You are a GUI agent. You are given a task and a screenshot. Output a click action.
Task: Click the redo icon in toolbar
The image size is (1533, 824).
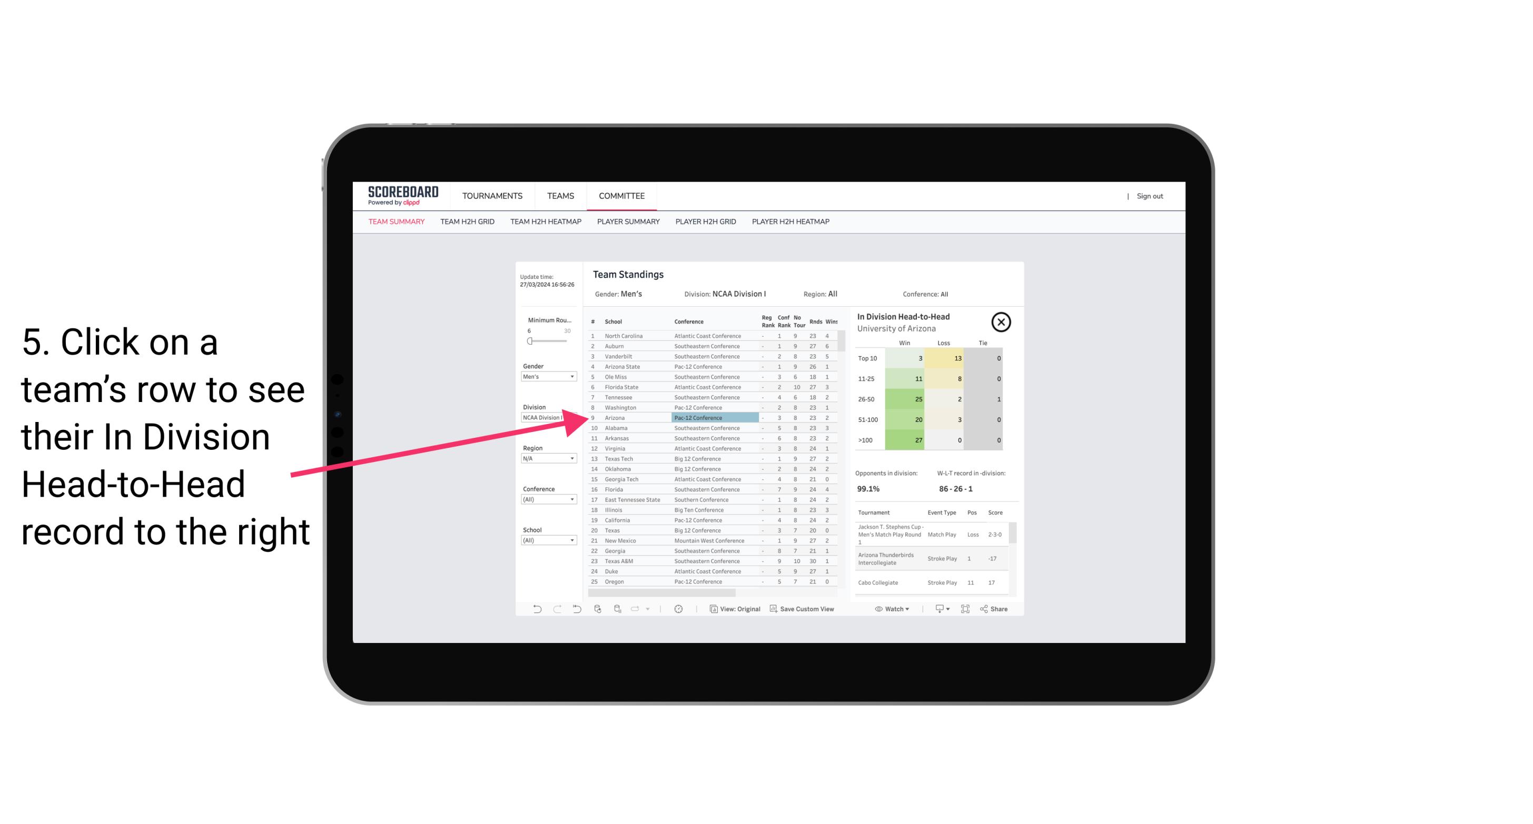556,609
